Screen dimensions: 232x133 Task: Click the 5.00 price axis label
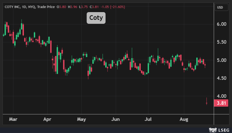click(222, 60)
